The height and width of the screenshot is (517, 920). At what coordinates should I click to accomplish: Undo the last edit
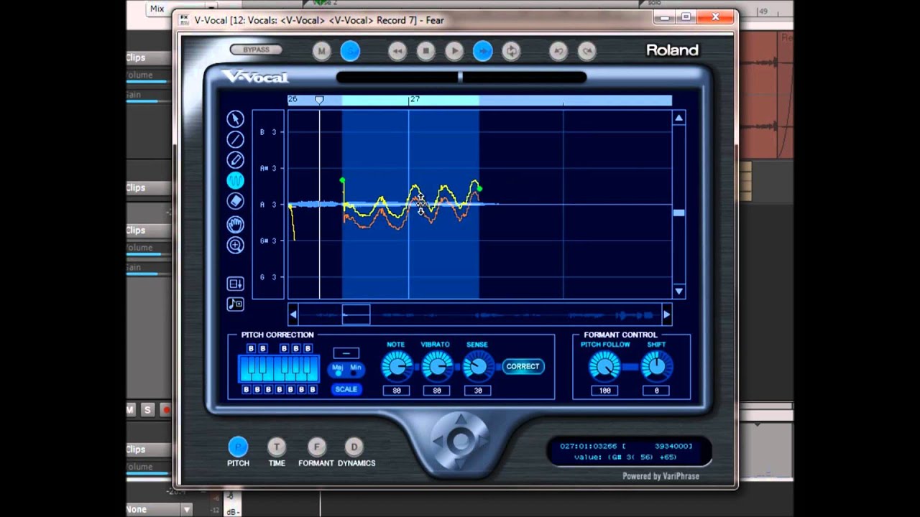pyautogui.click(x=558, y=51)
